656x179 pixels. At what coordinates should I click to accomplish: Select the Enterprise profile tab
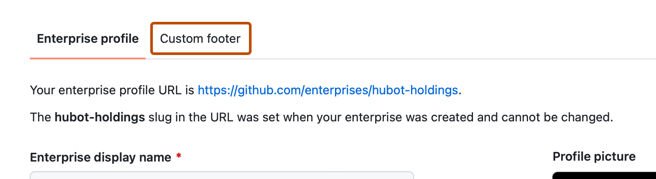pos(88,39)
